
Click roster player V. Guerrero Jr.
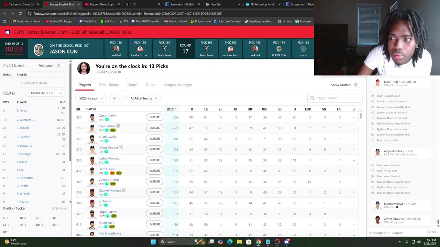(26, 120)
